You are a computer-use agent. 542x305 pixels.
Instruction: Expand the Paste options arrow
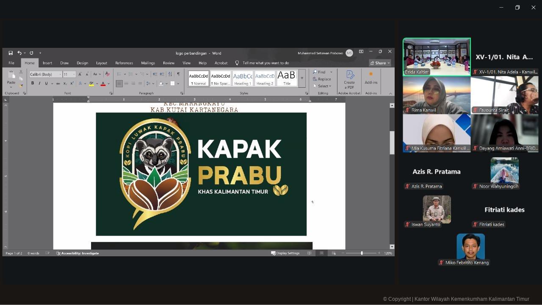11,87
